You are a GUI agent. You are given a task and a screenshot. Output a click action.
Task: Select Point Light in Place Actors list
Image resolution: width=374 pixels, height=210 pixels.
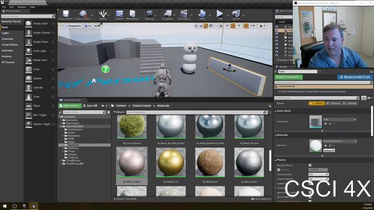pyautogui.click(x=40, y=51)
